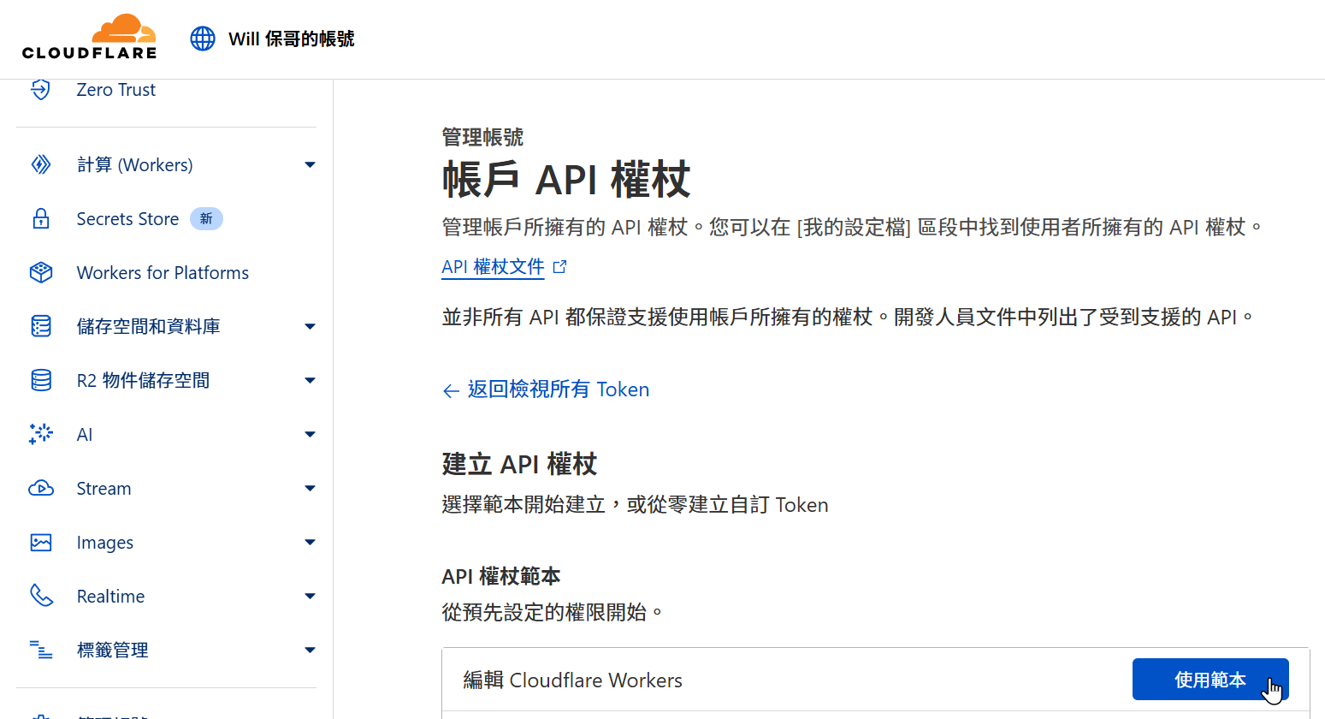1325x719 pixels.
Task: Expand the Images submenu arrow
Action: 311,542
